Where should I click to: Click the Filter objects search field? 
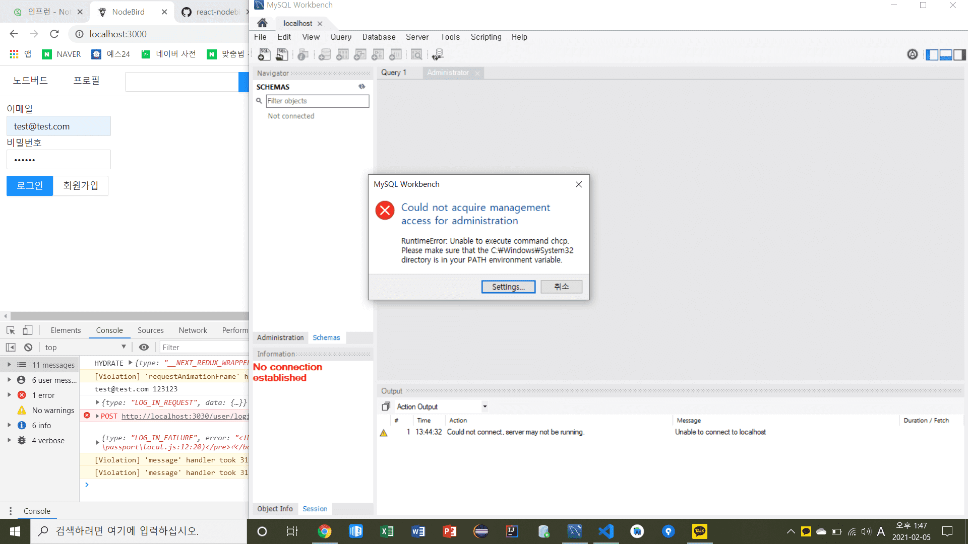tap(317, 101)
